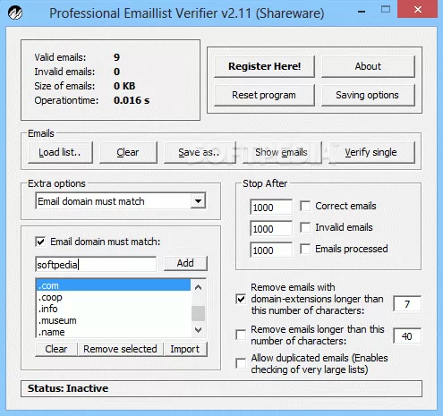The width and height of the screenshot is (443, 416).
Task: Clear the loaded emails list
Action: pos(128,152)
